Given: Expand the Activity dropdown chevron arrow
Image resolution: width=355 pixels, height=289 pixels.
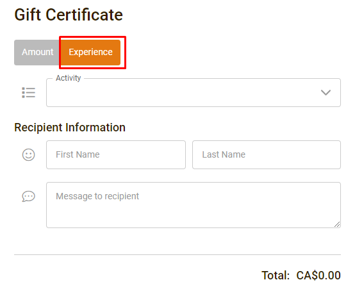Looking at the screenshot, I should click(x=326, y=92).
